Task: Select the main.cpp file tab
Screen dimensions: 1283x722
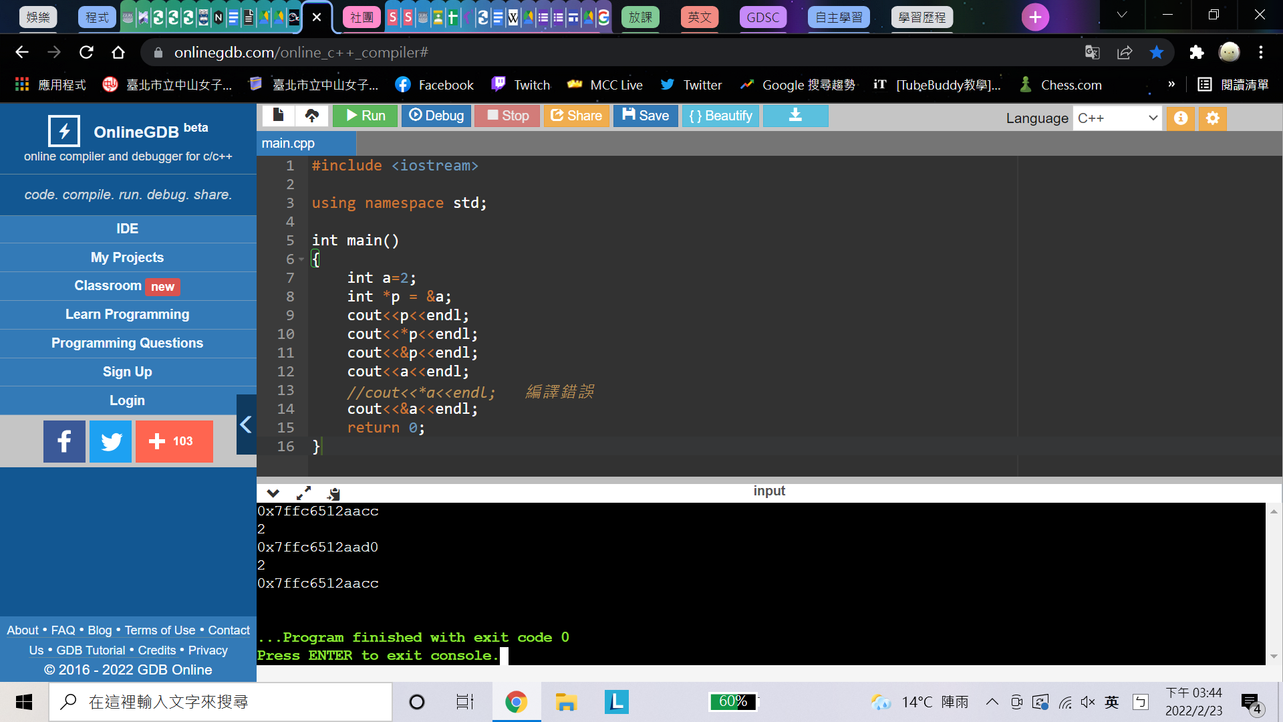Action: click(x=289, y=143)
